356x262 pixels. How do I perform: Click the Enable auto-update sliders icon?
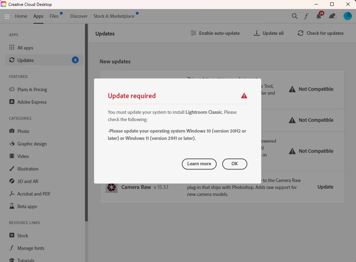(193, 33)
